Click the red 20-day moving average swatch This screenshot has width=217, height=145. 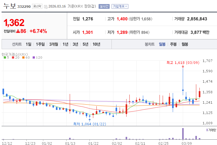13,58
